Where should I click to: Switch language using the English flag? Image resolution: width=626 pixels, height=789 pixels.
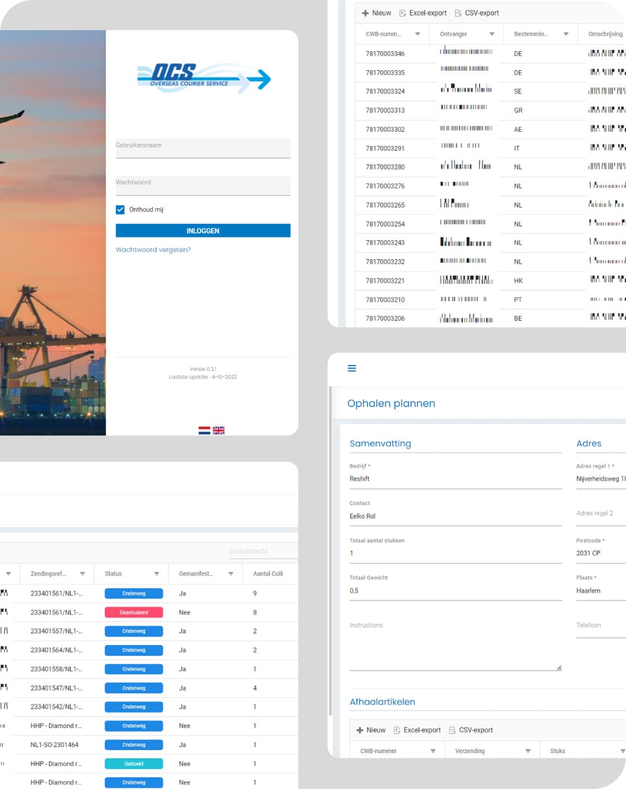pos(219,430)
